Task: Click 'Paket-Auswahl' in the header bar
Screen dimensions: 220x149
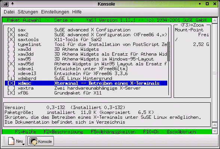Action: point(24,20)
